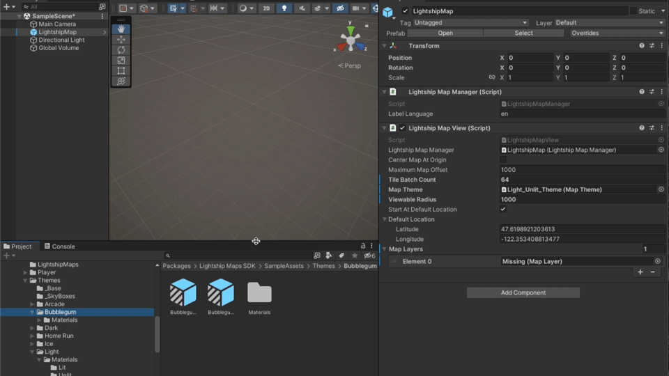Toggle scale constrain proportions link icon
Image resolution: width=669 pixels, height=376 pixels.
click(492, 77)
